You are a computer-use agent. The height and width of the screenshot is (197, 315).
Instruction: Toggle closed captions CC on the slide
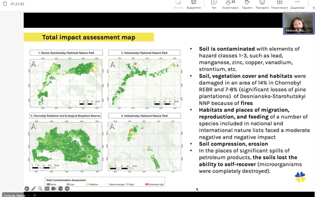click(47, 189)
